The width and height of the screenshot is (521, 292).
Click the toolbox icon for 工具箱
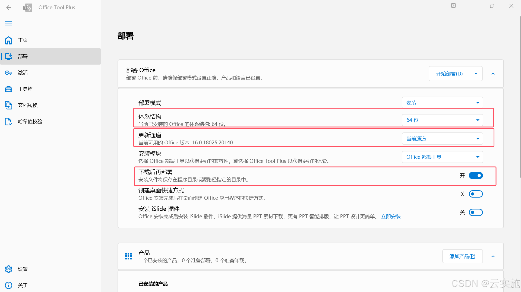9,89
